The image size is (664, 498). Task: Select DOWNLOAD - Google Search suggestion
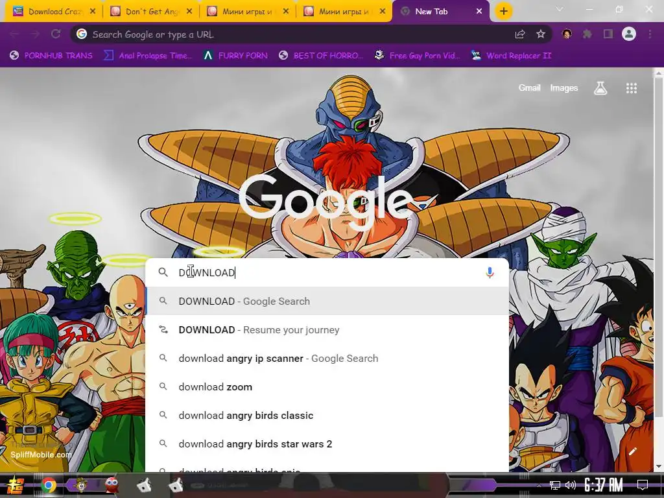[x=327, y=301]
